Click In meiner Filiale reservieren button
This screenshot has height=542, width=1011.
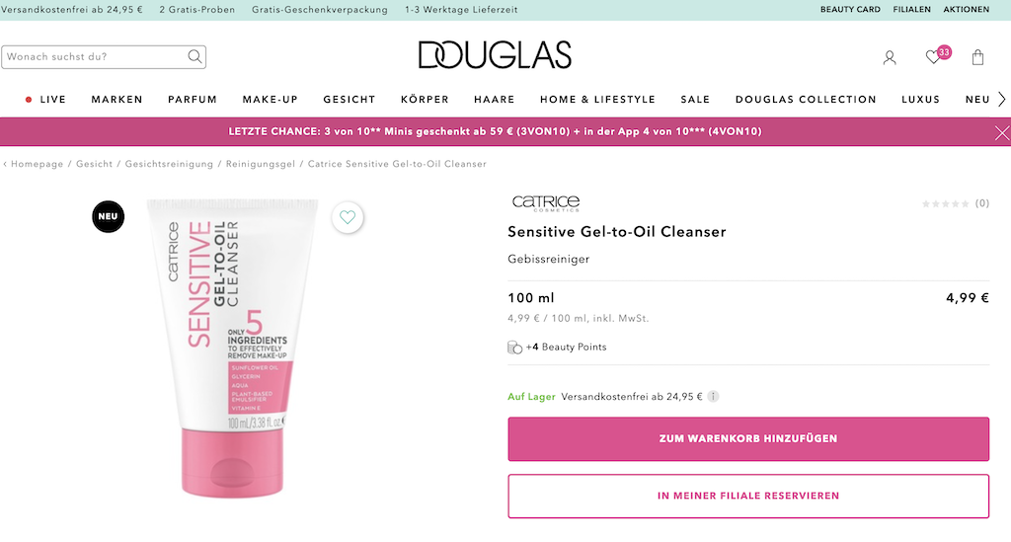tap(748, 496)
